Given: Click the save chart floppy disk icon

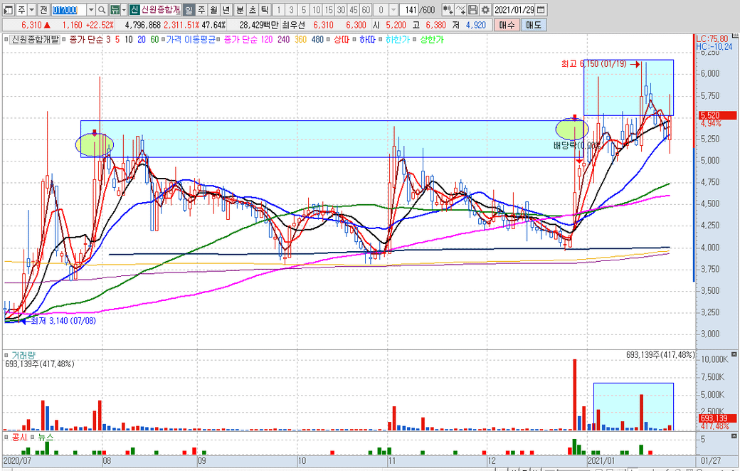Looking at the screenshot, I should pos(473,10).
